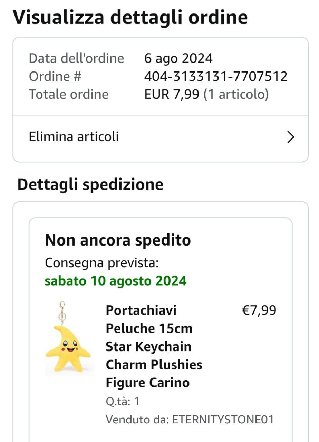Tap the Visualizza dettagli ordine heading

tap(130, 17)
